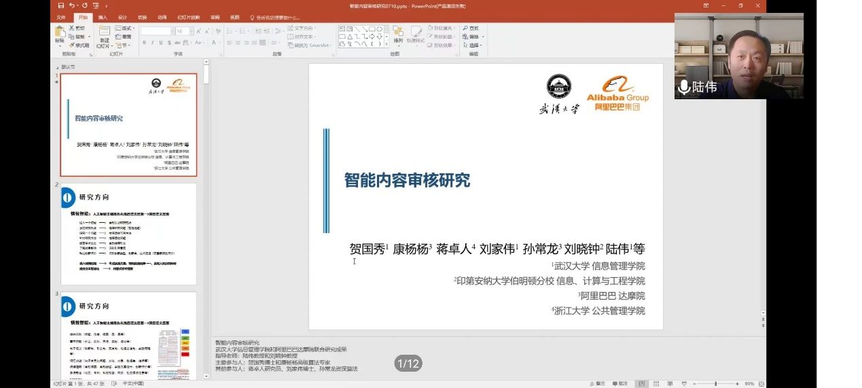This screenshot has width=862, height=388.
Task: Open the font size 16 dropdown
Action: [192, 31]
